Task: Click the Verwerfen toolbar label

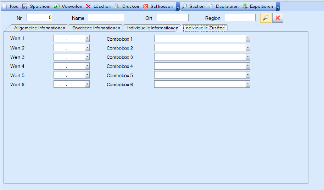Action: (72, 6)
